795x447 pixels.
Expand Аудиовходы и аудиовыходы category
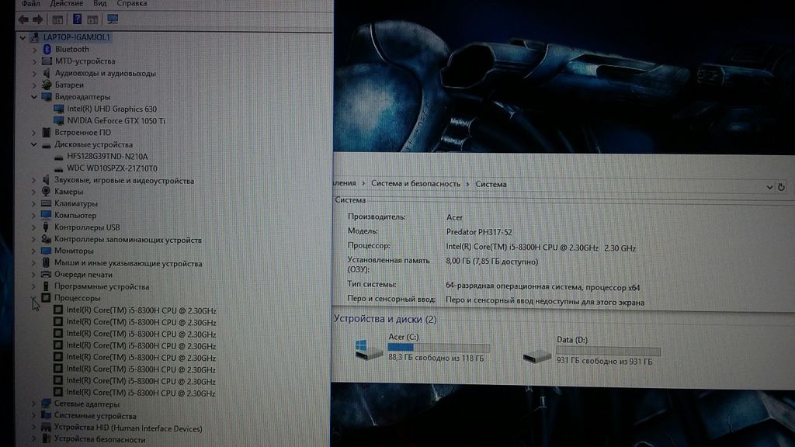34,74
